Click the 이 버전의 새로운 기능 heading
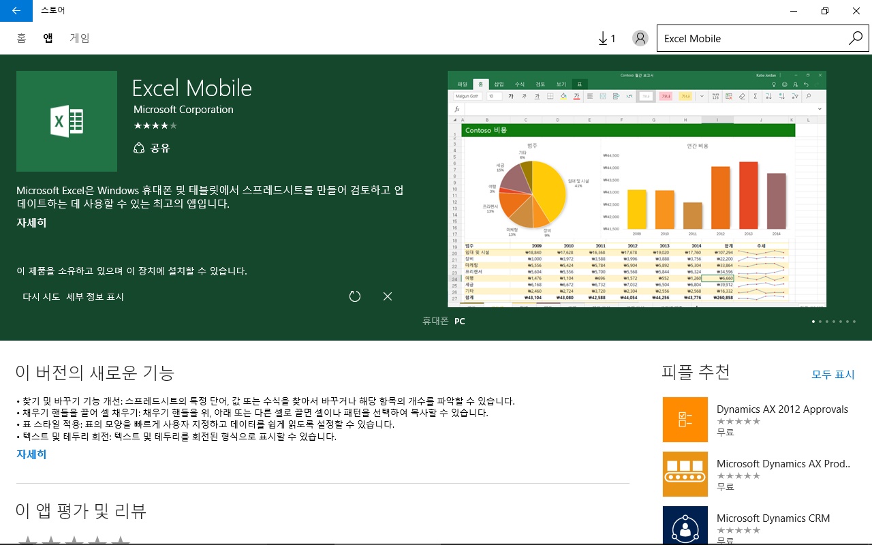Image resolution: width=872 pixels, height=545 pixels. (95, 373)
